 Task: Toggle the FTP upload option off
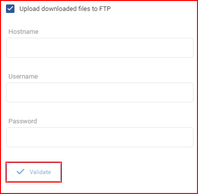(10, 8)
